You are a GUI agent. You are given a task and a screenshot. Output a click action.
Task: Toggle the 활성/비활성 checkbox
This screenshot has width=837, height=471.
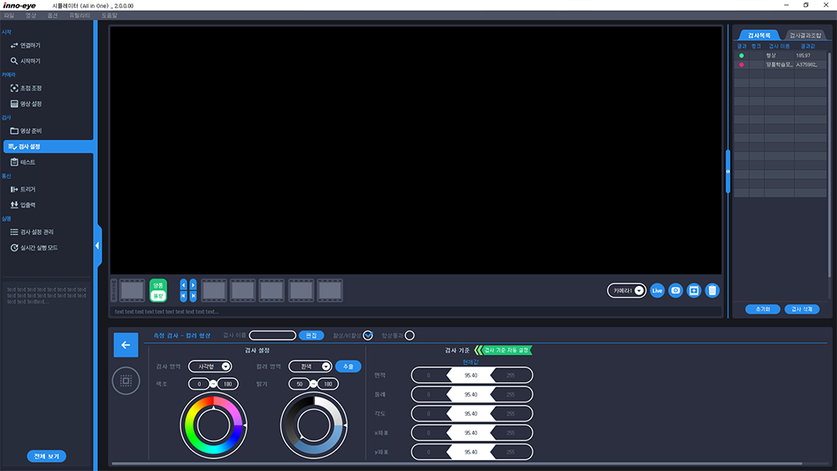(367, 335)
